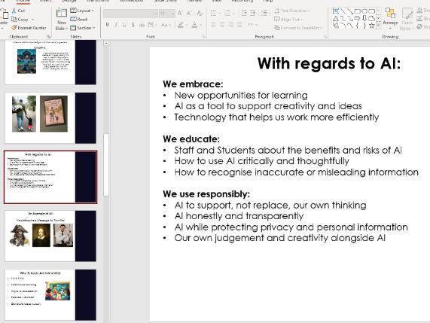This screenshot has height=323, width=430.
Task: Open the Layout dropdown
Action: click(82, 11)
